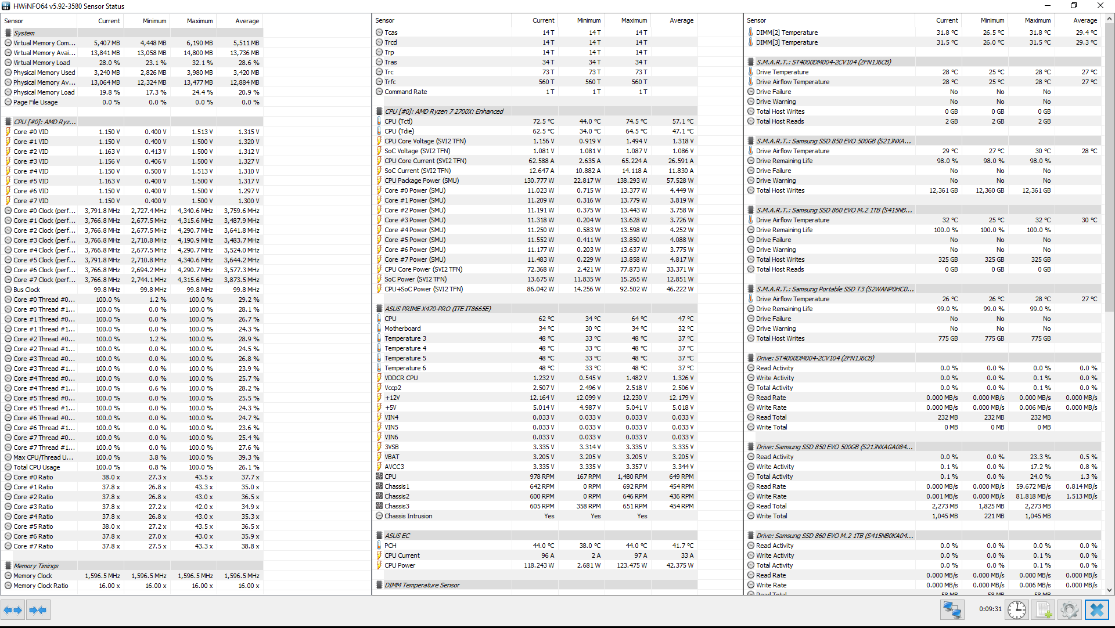The image size is (1115, 628).
Task: Select the Core #0 VID voltage icon
Action: (x=8, y=132)
